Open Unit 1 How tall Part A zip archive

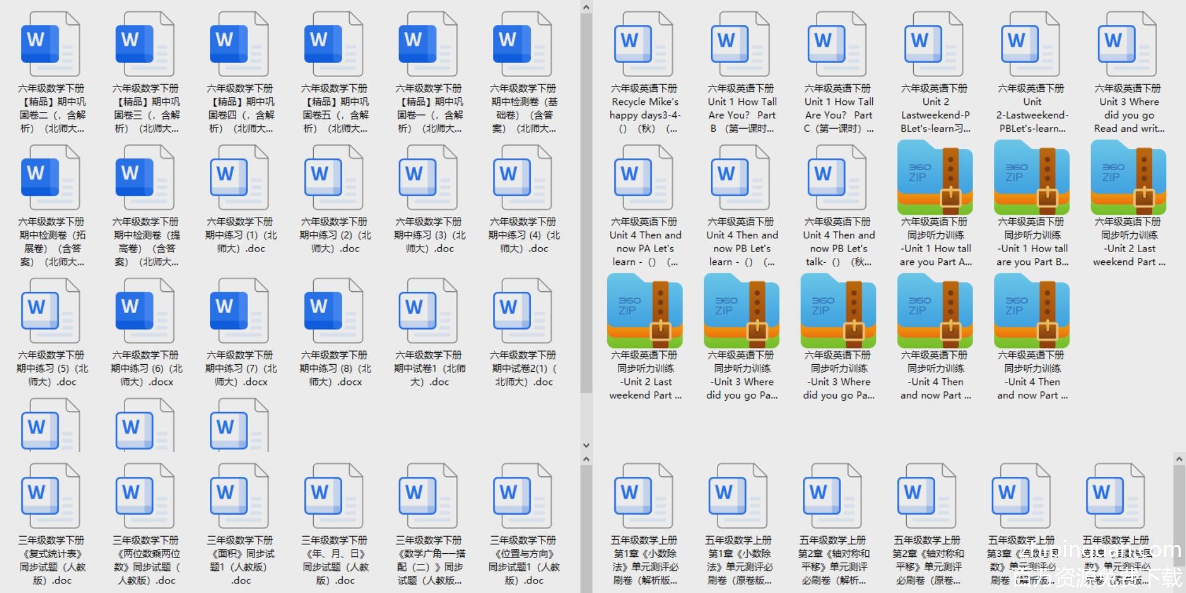click(x=935, y=178)
